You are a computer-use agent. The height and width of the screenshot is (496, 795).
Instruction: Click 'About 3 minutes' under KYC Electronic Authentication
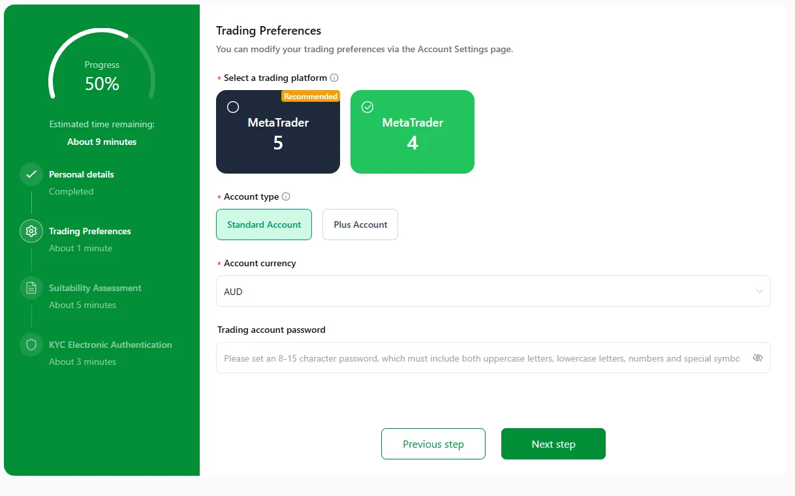83,362
